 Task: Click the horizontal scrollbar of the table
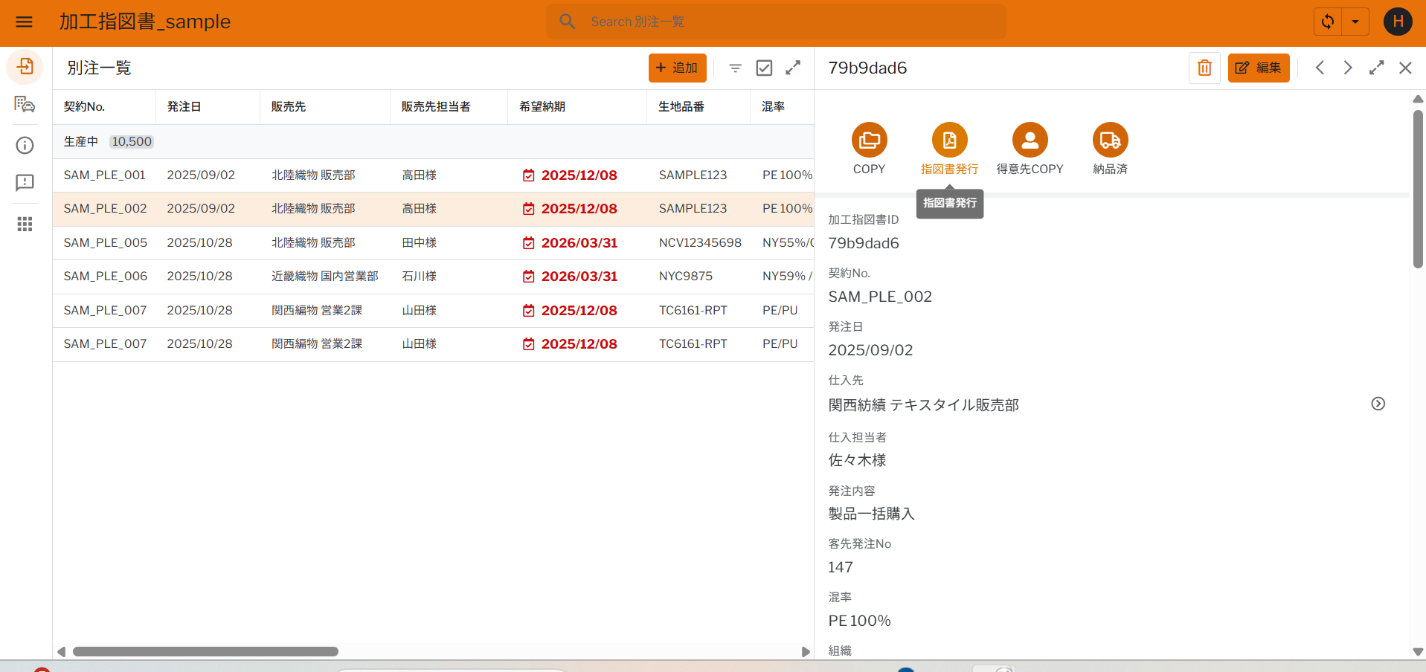point(205,652)
